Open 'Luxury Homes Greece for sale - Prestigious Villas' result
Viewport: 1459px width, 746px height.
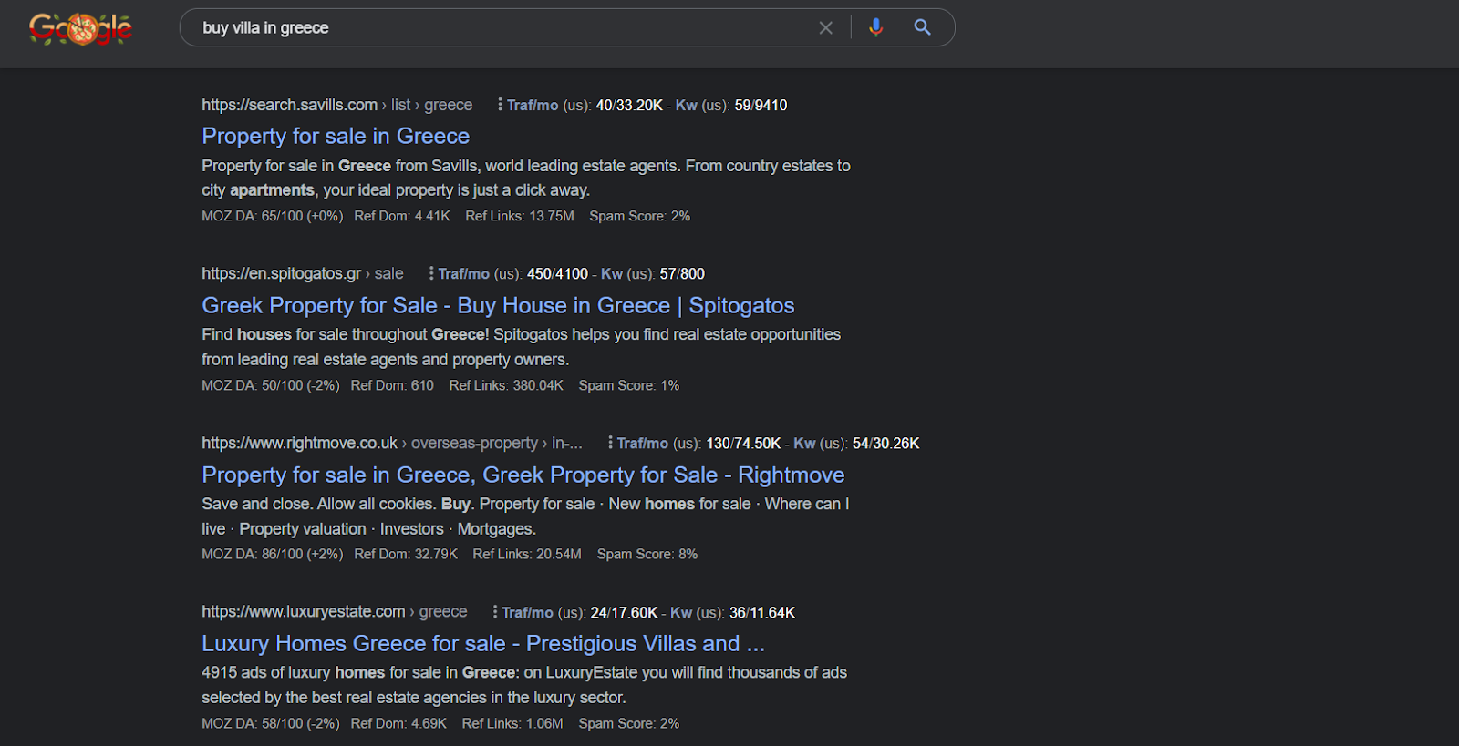(x=483, y=643)
